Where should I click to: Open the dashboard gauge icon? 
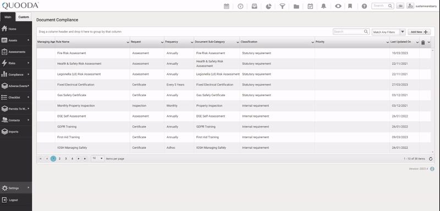[x=240, y=6]
